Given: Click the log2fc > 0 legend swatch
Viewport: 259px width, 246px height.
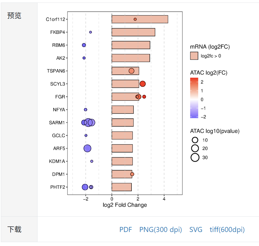Looking at the screenshot, I should coord(194,56).
